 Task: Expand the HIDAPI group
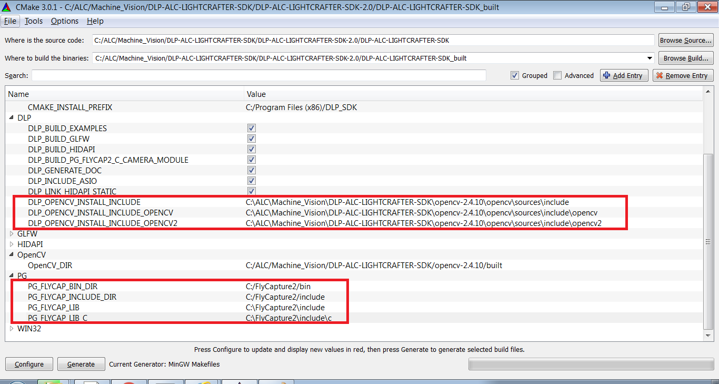12,244
